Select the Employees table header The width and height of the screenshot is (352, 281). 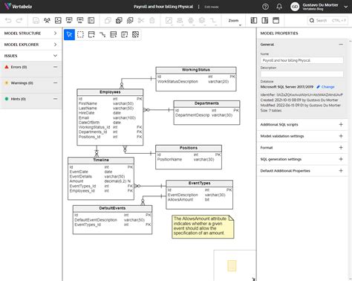[x=110, y=92]
